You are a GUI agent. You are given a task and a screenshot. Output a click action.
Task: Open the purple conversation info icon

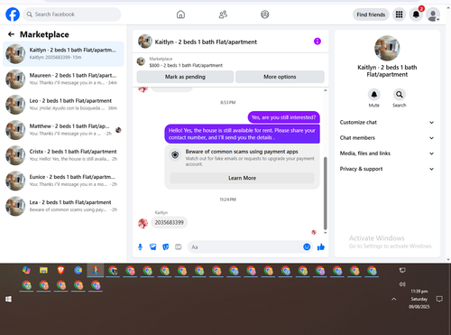[318, 42]
